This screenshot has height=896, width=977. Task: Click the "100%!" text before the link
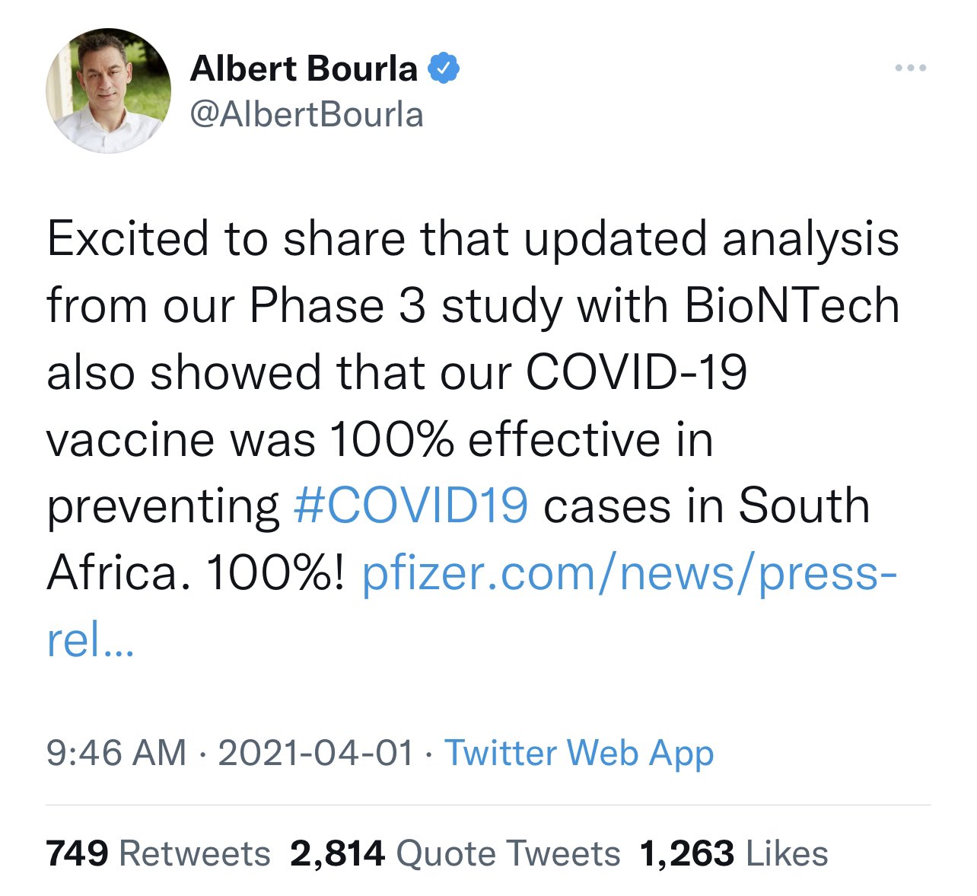pos(275,573)
